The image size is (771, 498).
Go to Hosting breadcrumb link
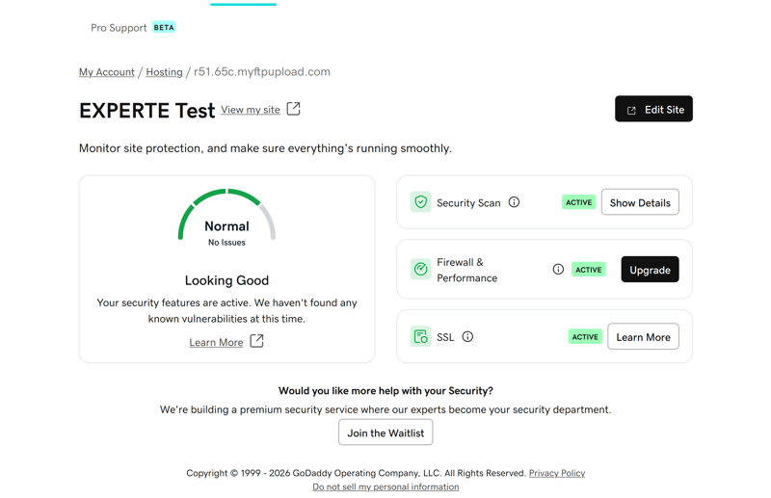164,72
